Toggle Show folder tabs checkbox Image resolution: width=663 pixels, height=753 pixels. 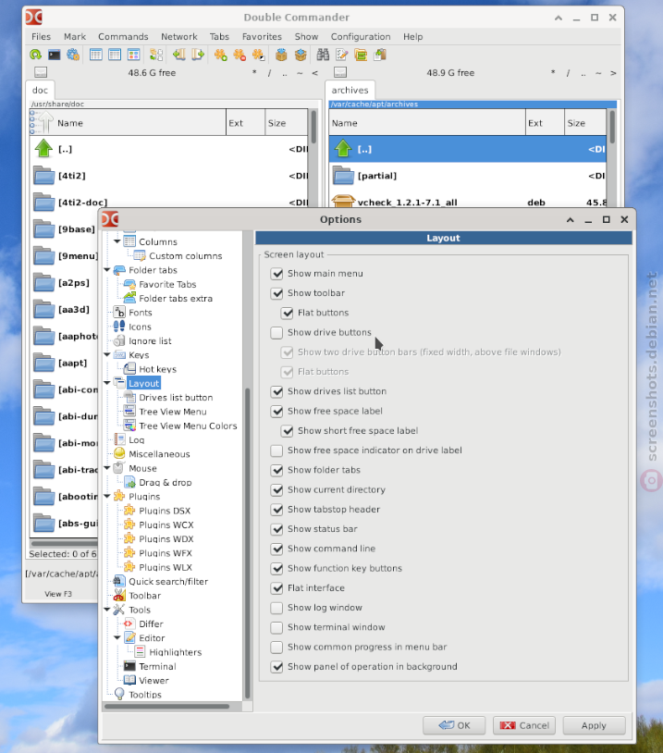(x=277, y=471)
